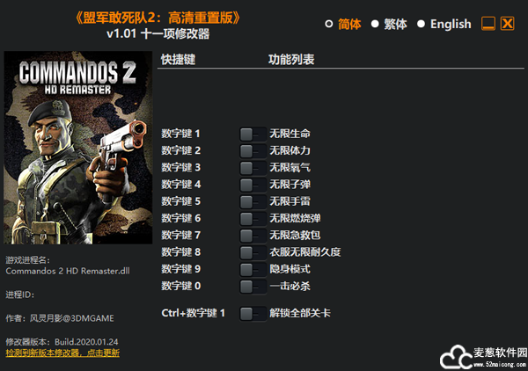Click author text 风灵月影@3DMGAME
528x371 pixels.
[72, 318]
